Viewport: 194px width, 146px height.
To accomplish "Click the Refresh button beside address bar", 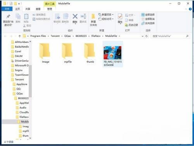I will (x=147, y=36).
